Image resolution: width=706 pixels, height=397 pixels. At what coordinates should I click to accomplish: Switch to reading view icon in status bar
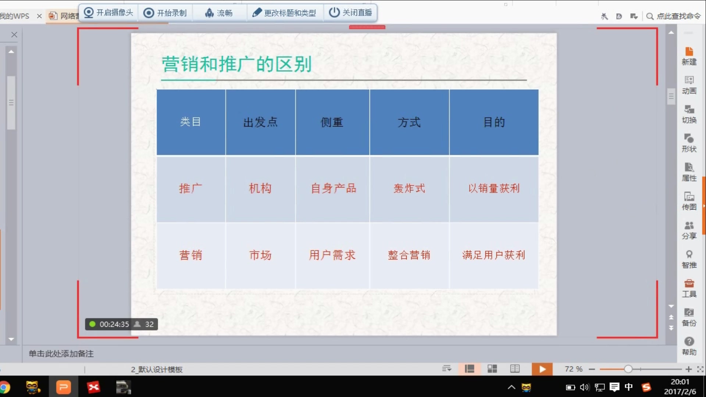[x=515, y=369]
